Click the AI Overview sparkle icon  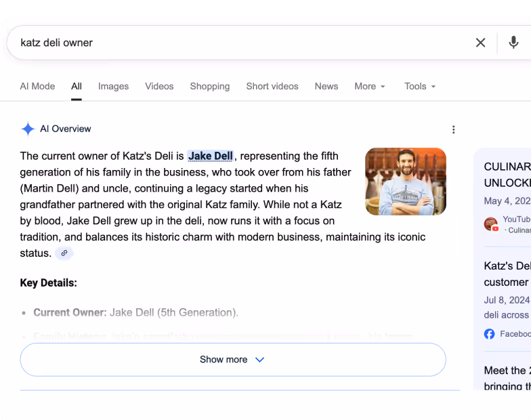pos(28,129)
